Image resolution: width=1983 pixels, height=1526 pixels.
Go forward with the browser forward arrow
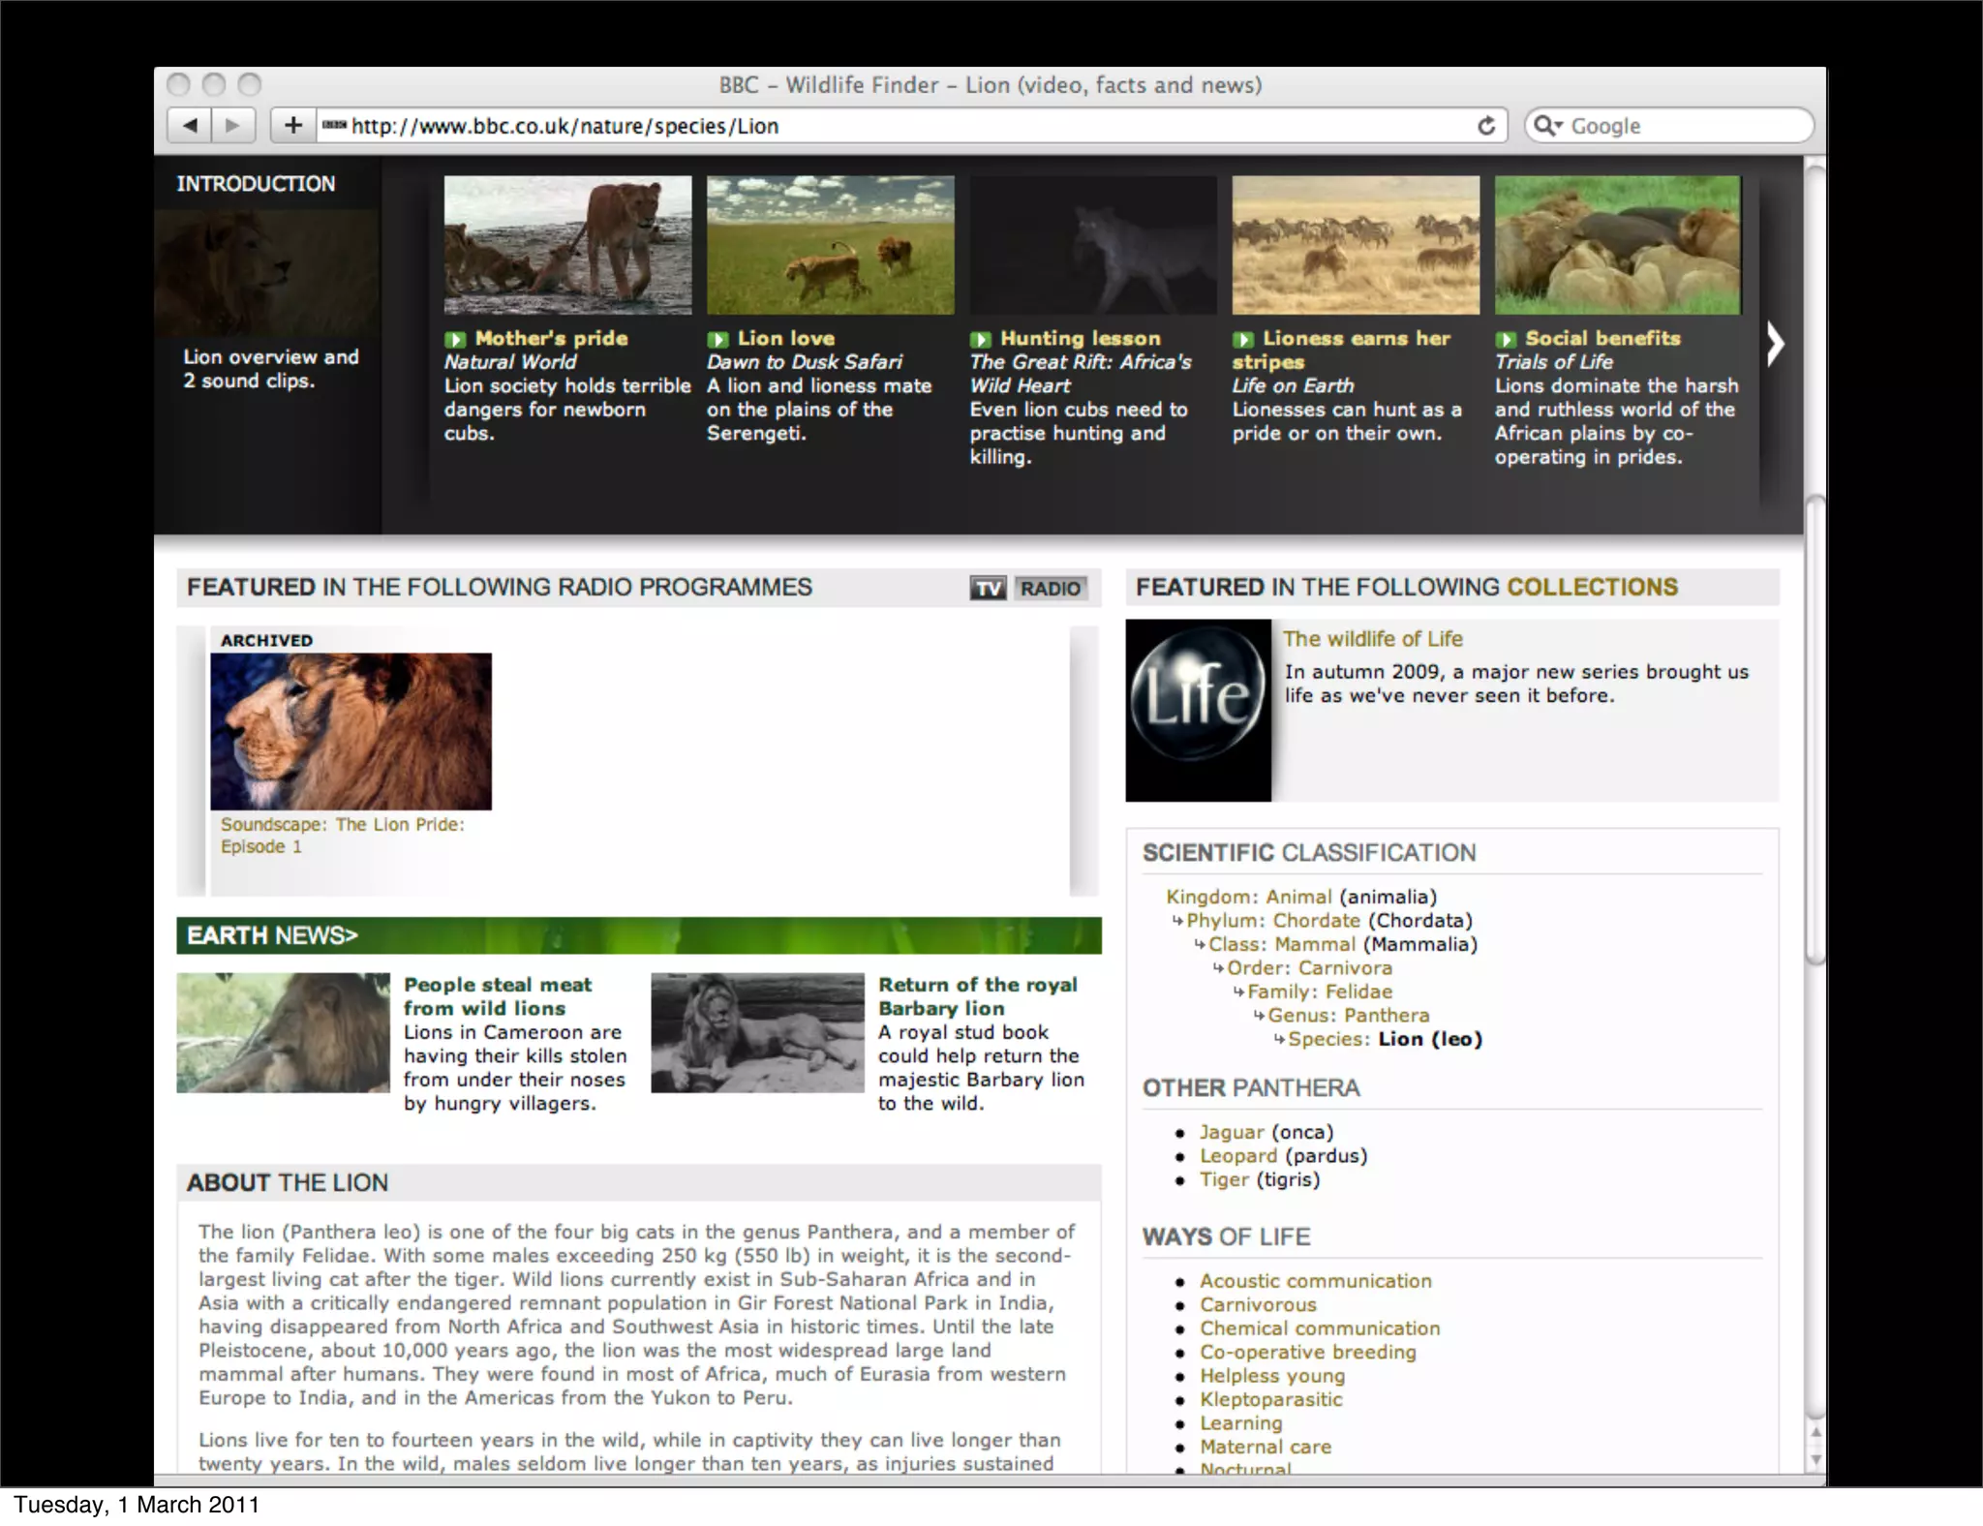[x=232, y=126]
